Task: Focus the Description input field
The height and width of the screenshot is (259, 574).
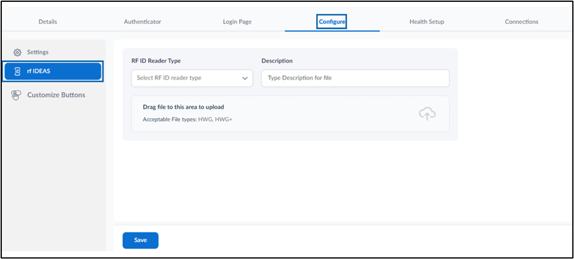Action: tap(355, 78)
